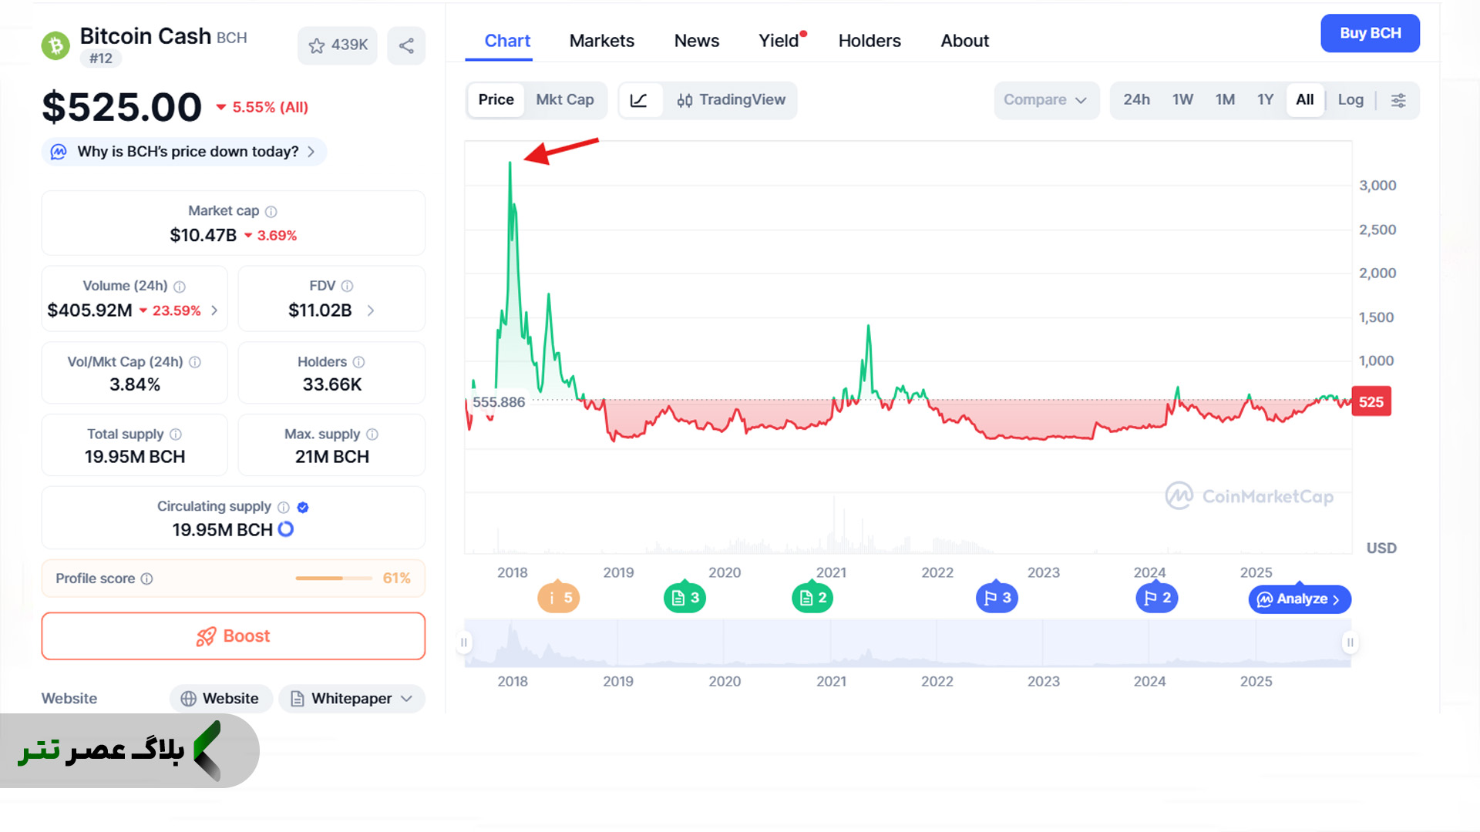Click the right range slider handle
The image size is (1480, 832).
tap(1350, 642)
